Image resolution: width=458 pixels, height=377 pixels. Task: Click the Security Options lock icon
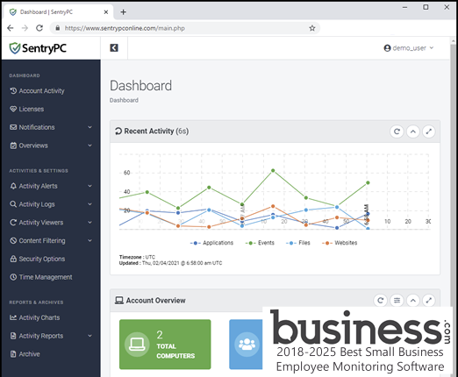(13, 259)
